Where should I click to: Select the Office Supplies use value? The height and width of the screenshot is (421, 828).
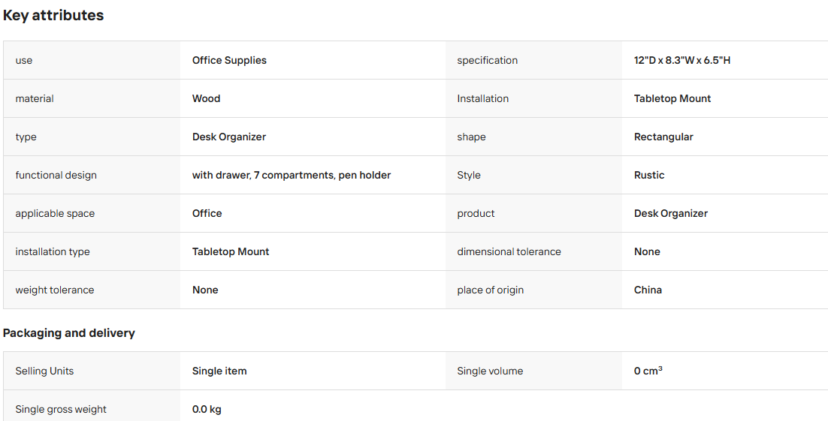coord(229,60)
